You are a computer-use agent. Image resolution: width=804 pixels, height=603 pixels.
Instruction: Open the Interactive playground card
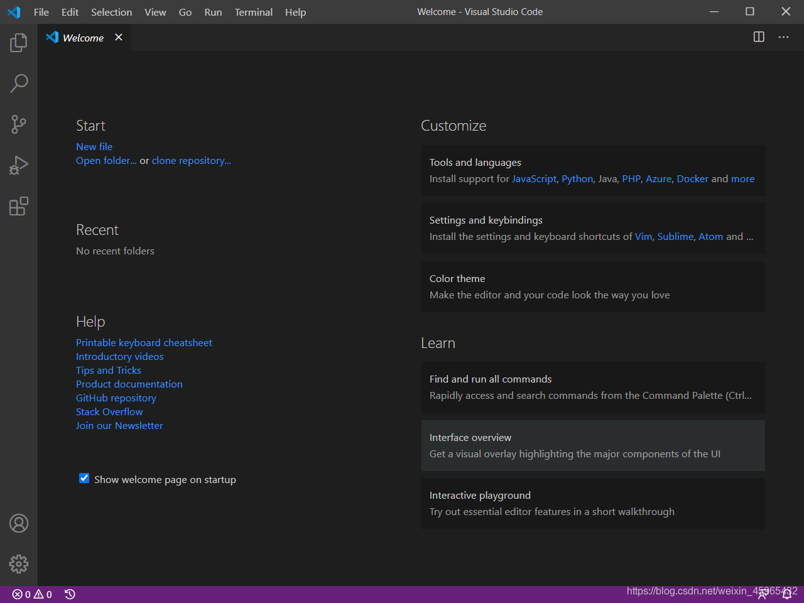[593, 503]
